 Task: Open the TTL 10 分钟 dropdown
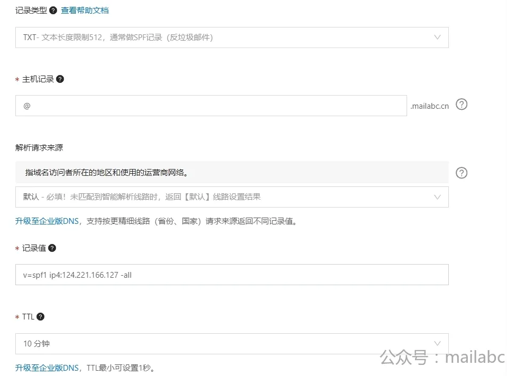(x=232, y=344)
